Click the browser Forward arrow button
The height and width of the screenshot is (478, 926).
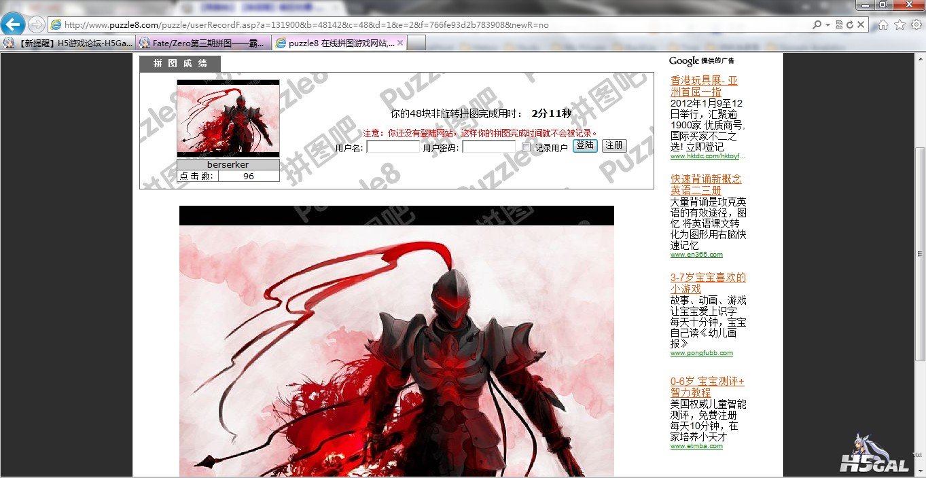pos(36,24)
